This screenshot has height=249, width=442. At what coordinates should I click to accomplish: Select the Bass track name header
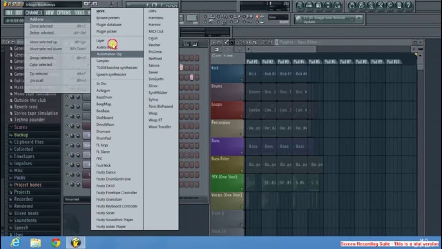[x=227, y=146]
